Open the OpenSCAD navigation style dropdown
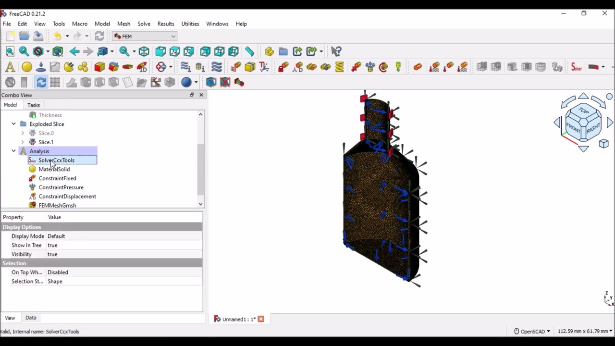This screenshot has height=346, width=615. [x=532, y=331]
